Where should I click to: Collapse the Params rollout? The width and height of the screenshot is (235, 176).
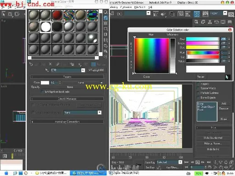coord(67,77)
